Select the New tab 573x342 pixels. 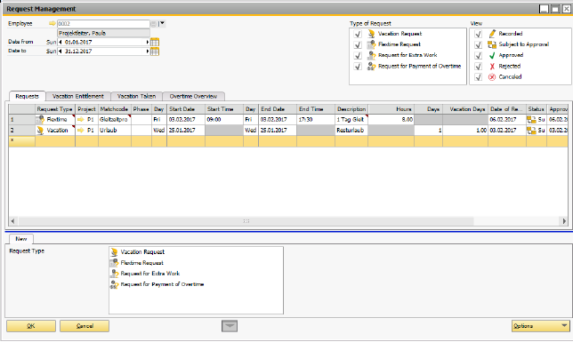pyautogui.click(x=21, y=239)
